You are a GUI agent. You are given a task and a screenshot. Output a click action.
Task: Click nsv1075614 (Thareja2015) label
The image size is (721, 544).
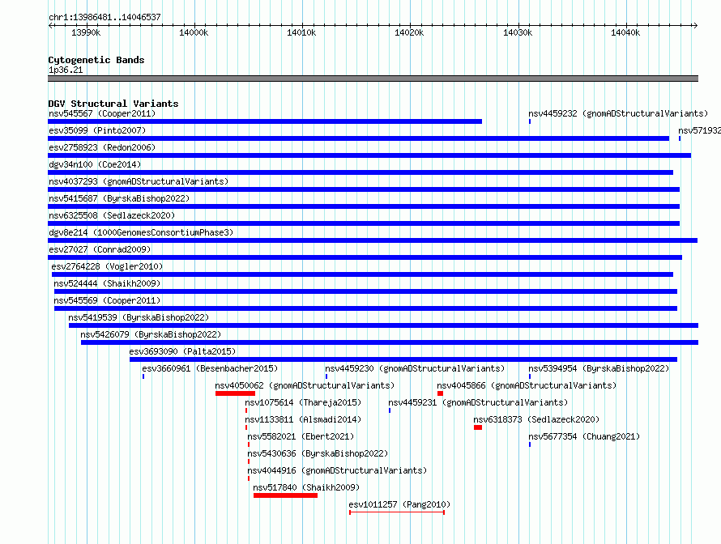(303, 402)
